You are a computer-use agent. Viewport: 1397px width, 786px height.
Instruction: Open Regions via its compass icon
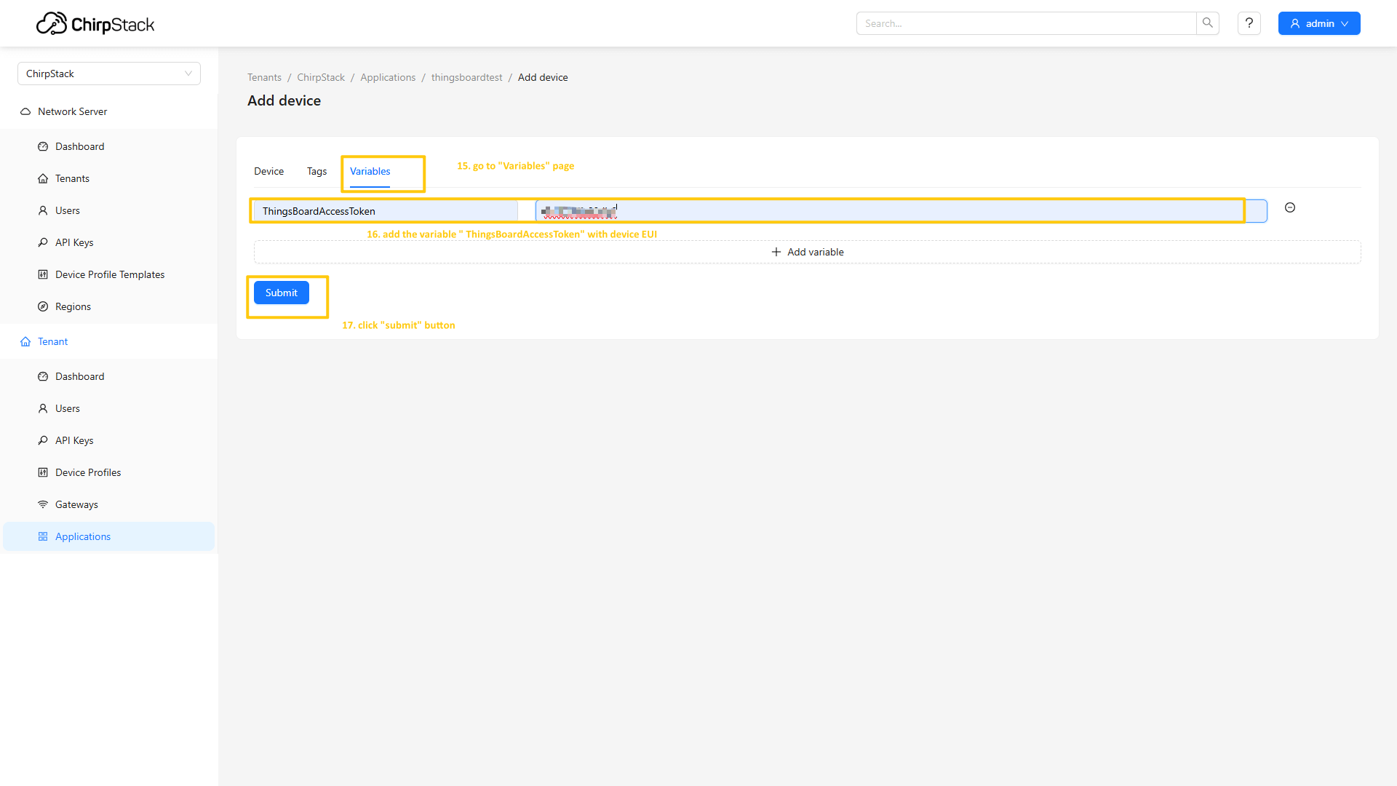point(43,306)
